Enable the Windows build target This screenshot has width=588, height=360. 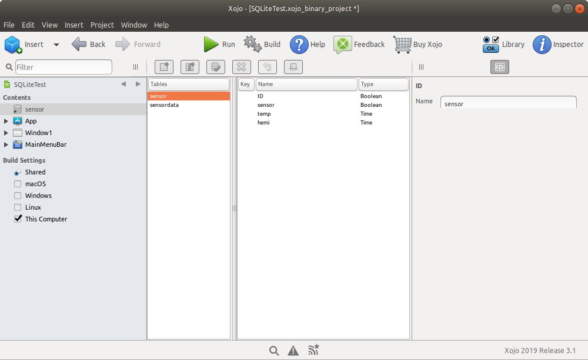coord(18,196)
